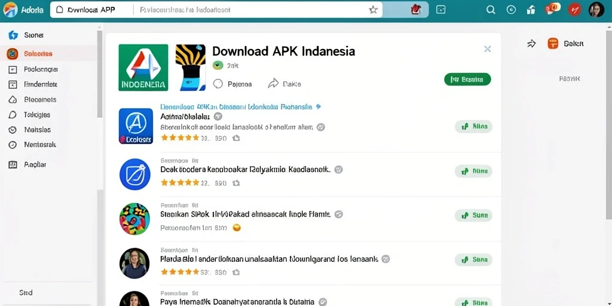Click the red round checkmark icon

(x=574, y=10)
